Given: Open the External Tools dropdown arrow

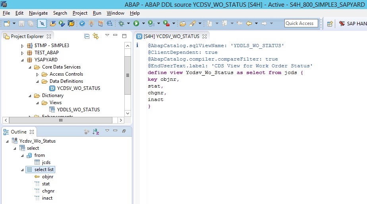Looking at the screenshot, I should point(174,23).
